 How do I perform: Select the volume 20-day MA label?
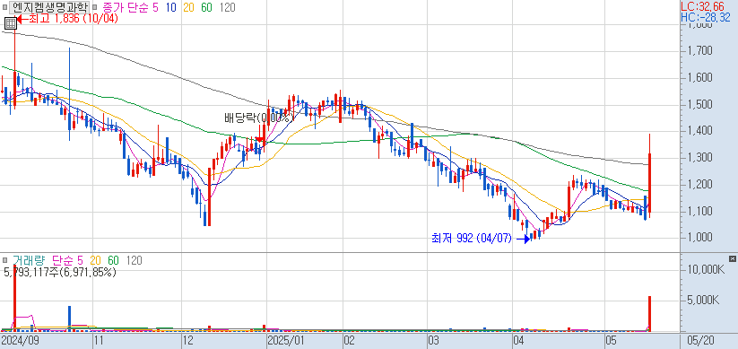click(x=96, y=260)
